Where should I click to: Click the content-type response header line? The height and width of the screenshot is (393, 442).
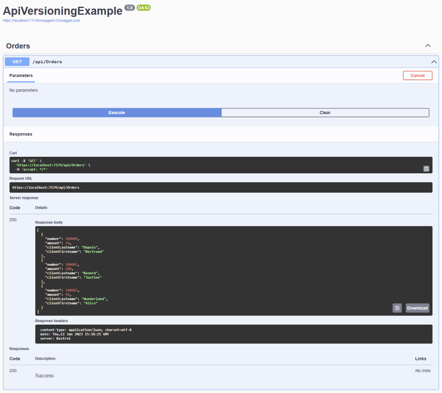pos(86,330)
